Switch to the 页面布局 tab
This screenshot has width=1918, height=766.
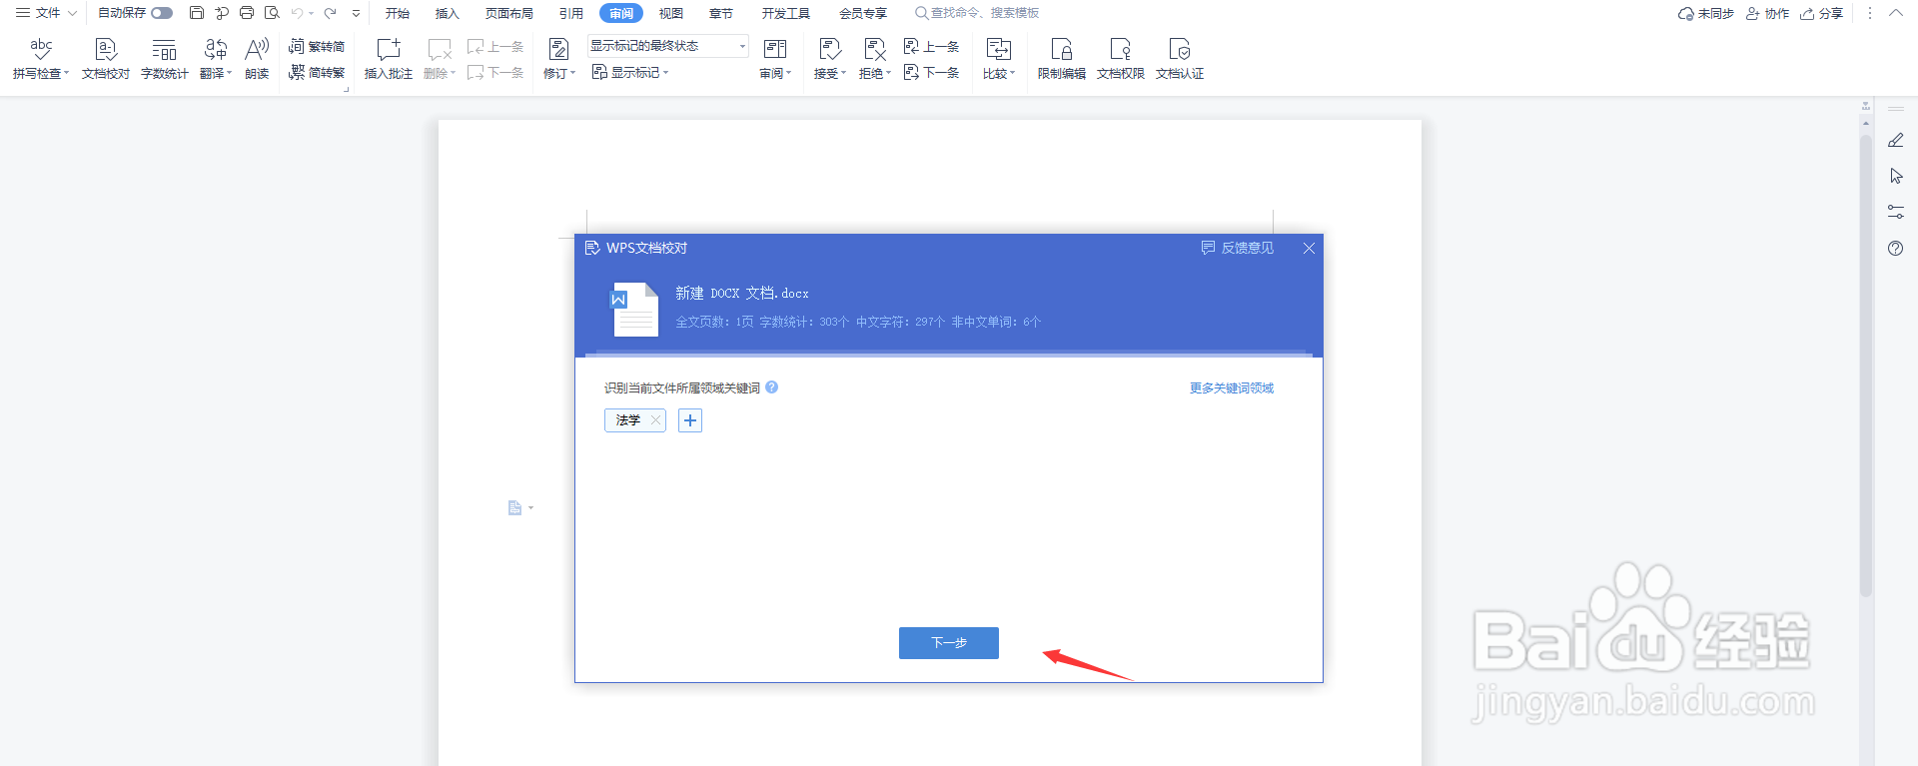click(x=509, y=13)
